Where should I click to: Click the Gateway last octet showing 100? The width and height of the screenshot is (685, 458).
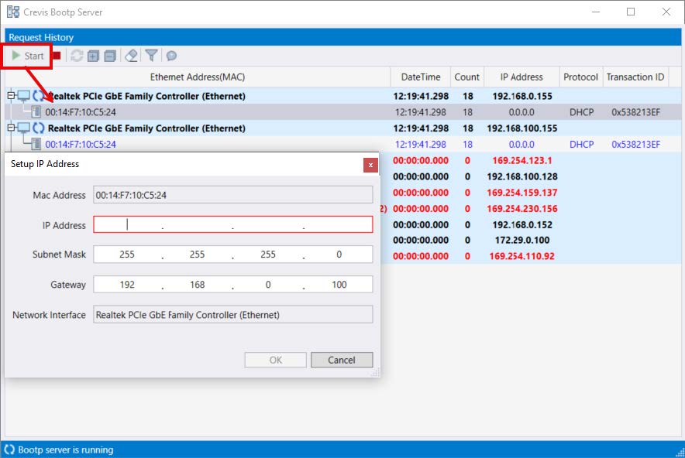[x=339, y=285]
